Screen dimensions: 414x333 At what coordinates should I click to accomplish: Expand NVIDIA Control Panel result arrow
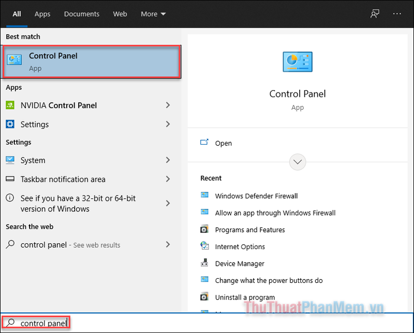pos(167,105)
